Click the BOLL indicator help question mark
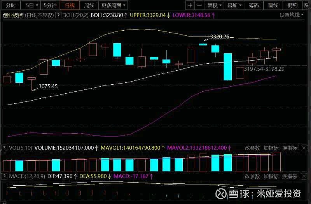Viewport: 311px width, 204px height. (58, 15)
